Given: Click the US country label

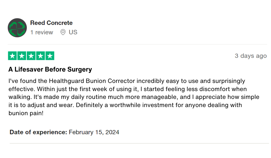Looking at the screenshot, I should click(73, 32).
